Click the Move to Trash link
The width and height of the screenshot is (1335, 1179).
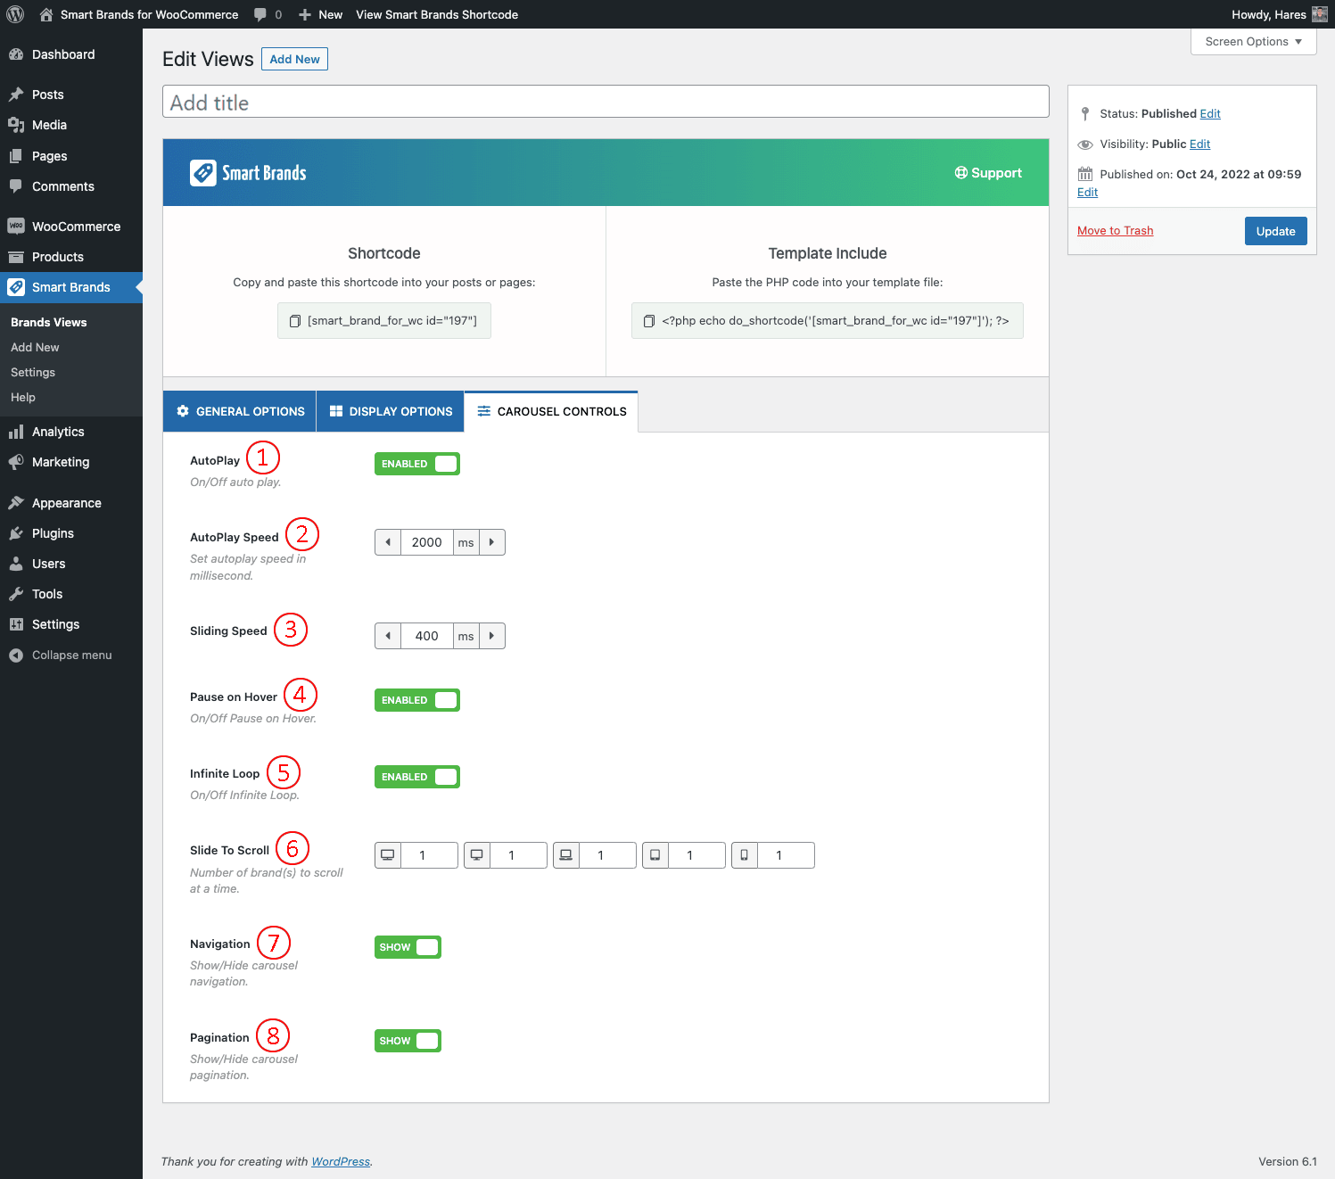pyautogui.click(x=1115, y=231)
